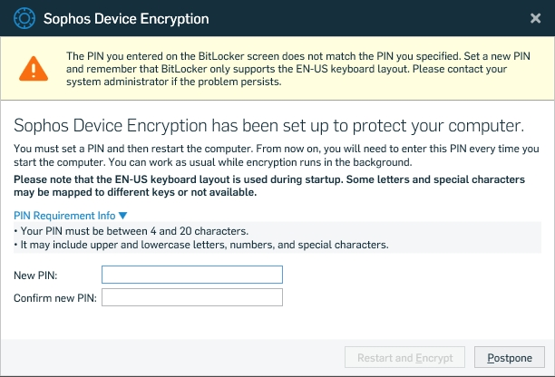
Task: Focus the New PIN input field
Action: click(192, 275)
